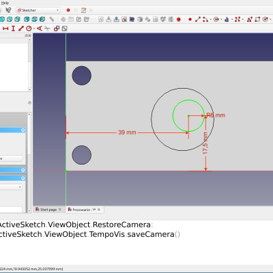Open the combo box in bottom task panel
This screenshot has width=273, height=273.
tap(11, 187)
